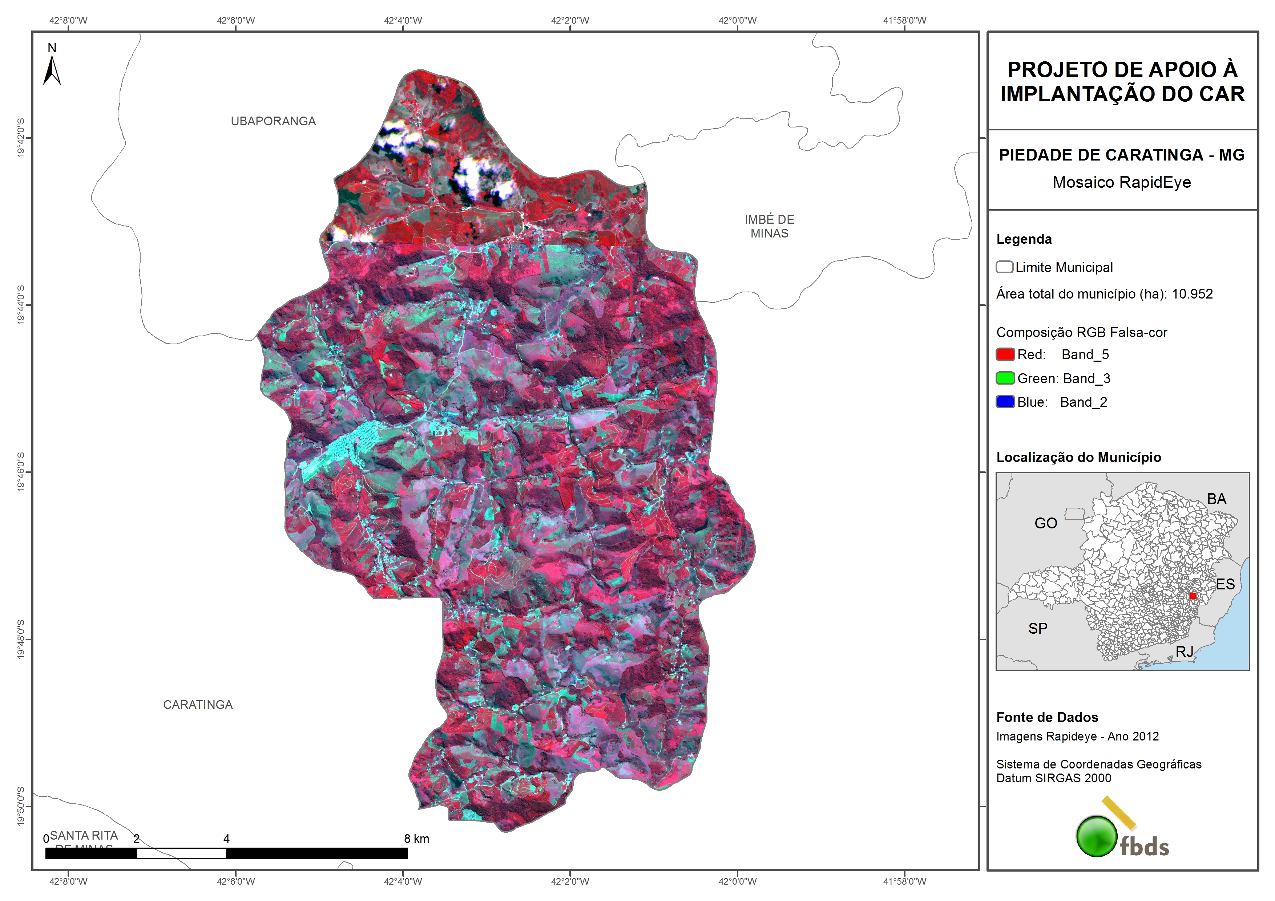Viewport: 1275px width, 901px height.
Task: Click the 8 km scale label
Action: click(416, 839)
